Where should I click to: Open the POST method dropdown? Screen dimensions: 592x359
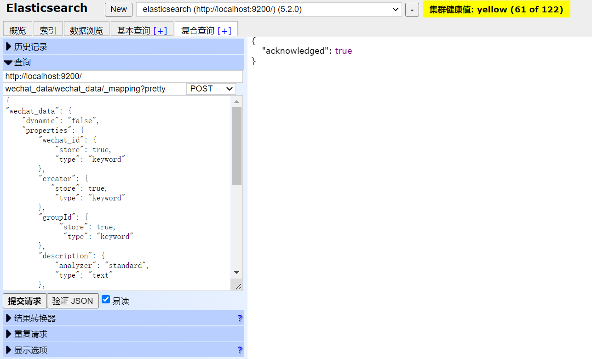point(211,89)
